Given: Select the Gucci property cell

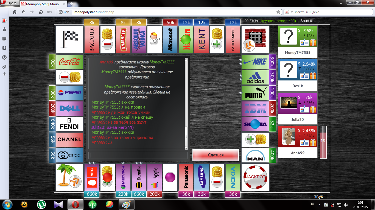Looking at the screenshot, I should (69, 156).
